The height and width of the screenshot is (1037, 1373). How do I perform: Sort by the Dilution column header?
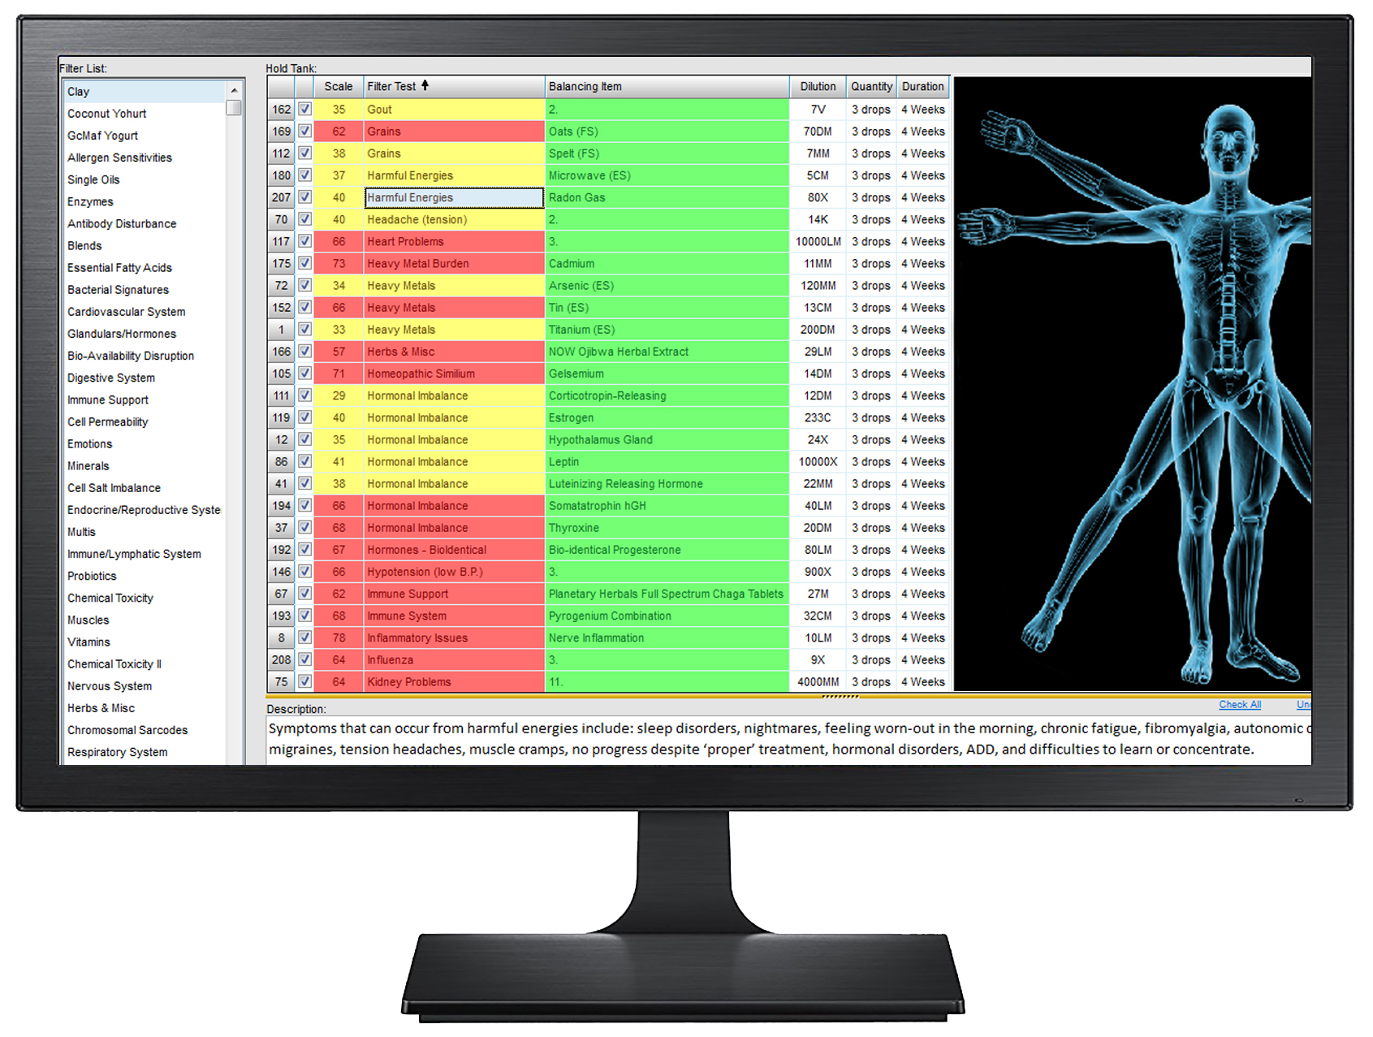(x=818, y=86)
